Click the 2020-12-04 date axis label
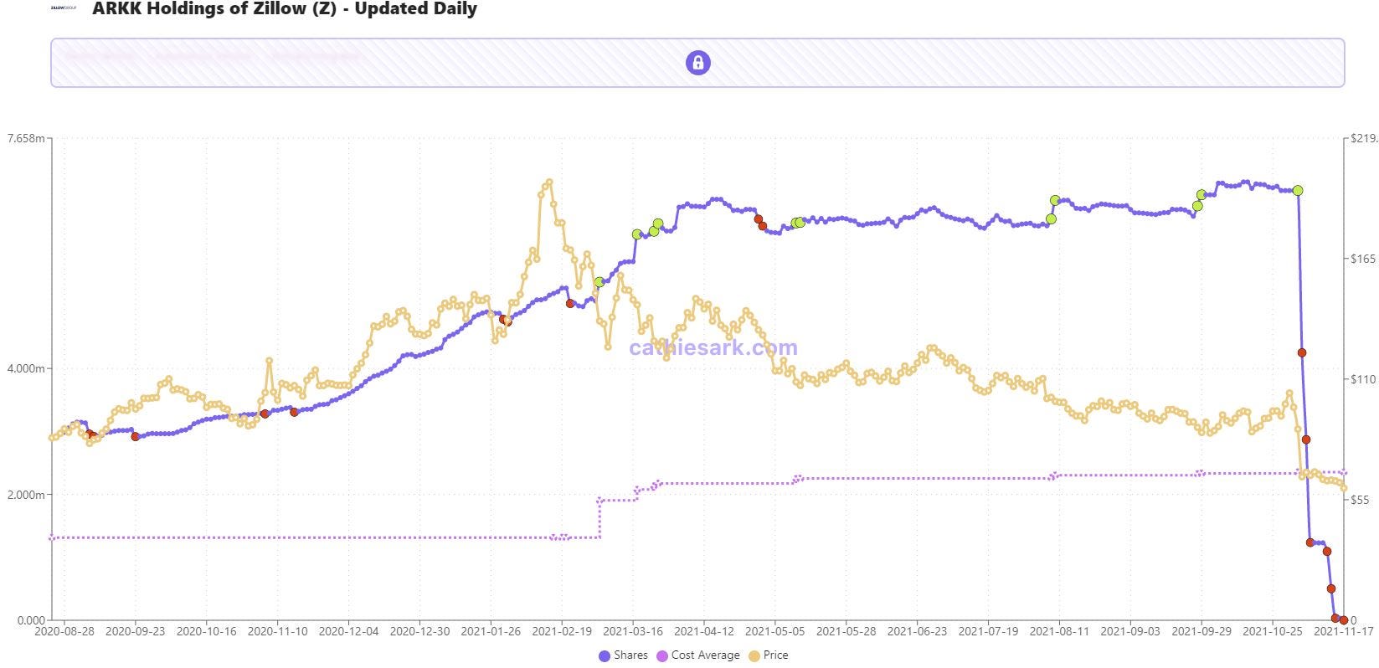This screenshot has height=668, width=1379. tap(348, 632)
